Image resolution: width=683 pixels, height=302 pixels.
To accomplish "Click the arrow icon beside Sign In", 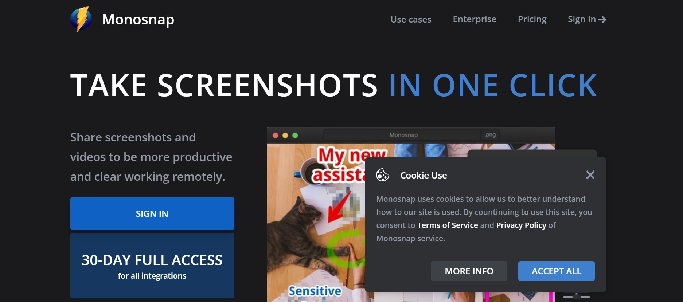I will (x=602, y=20).
